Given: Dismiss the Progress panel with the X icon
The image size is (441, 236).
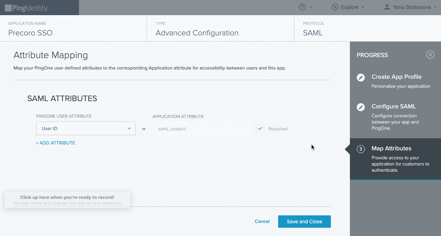Looking at the screenshot, I should pyautogui.click(x=430, y=54).
